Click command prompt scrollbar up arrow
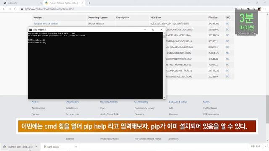Screen dimensions: 269x151 point(164,34)
